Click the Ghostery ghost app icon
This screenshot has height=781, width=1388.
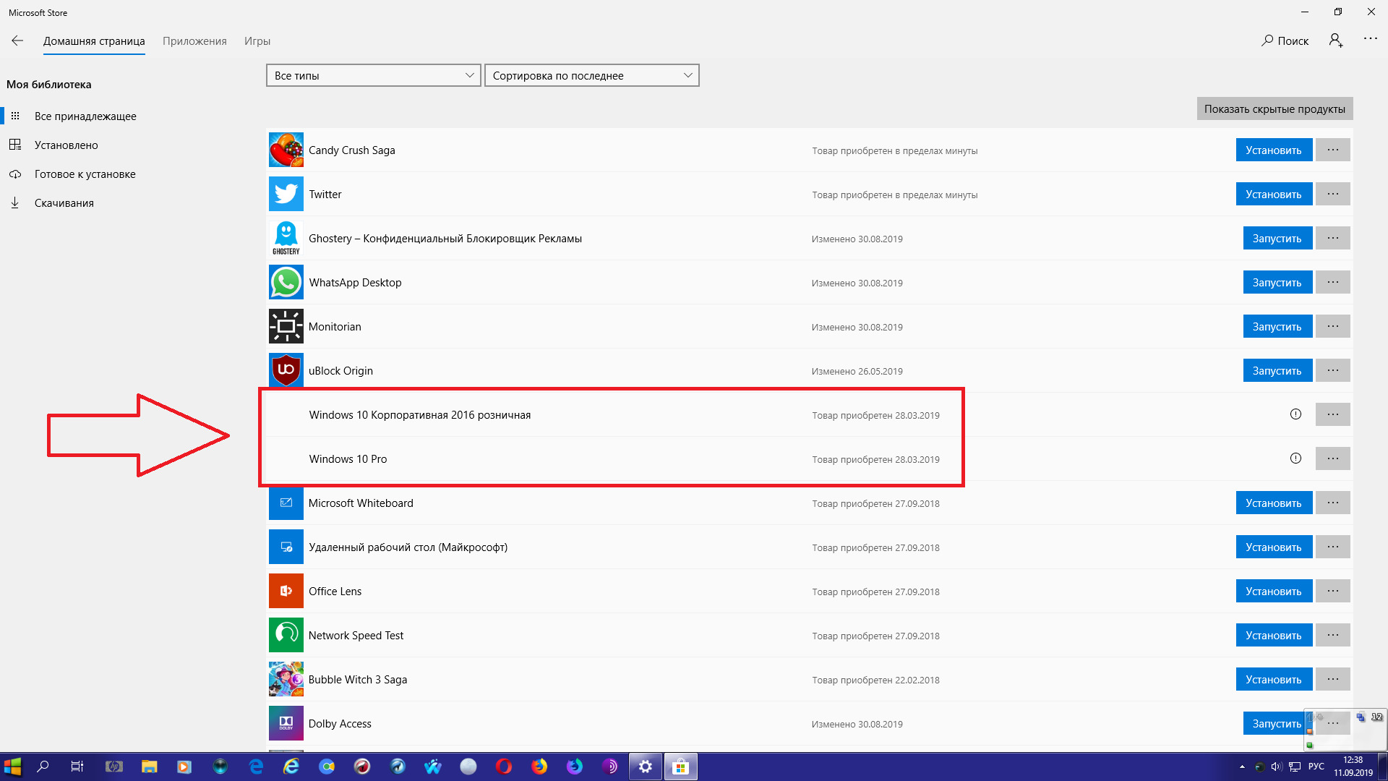286,239
